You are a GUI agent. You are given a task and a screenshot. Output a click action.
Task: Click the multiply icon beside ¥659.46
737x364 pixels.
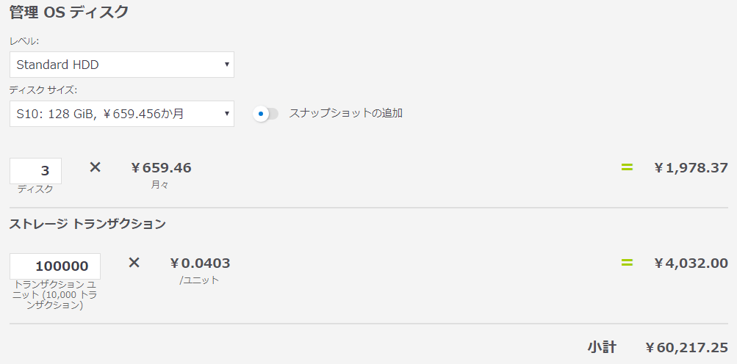[95, 167]
